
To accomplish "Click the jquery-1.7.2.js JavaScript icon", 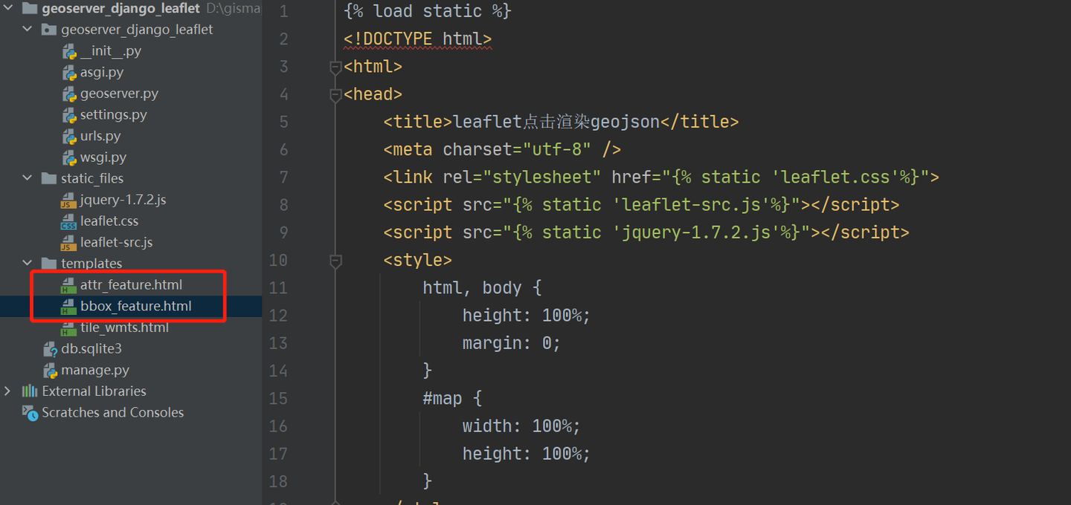I will (68, 199).
